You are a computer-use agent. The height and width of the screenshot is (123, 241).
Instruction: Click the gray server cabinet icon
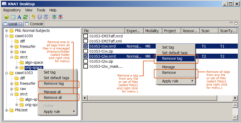point(40,17)
